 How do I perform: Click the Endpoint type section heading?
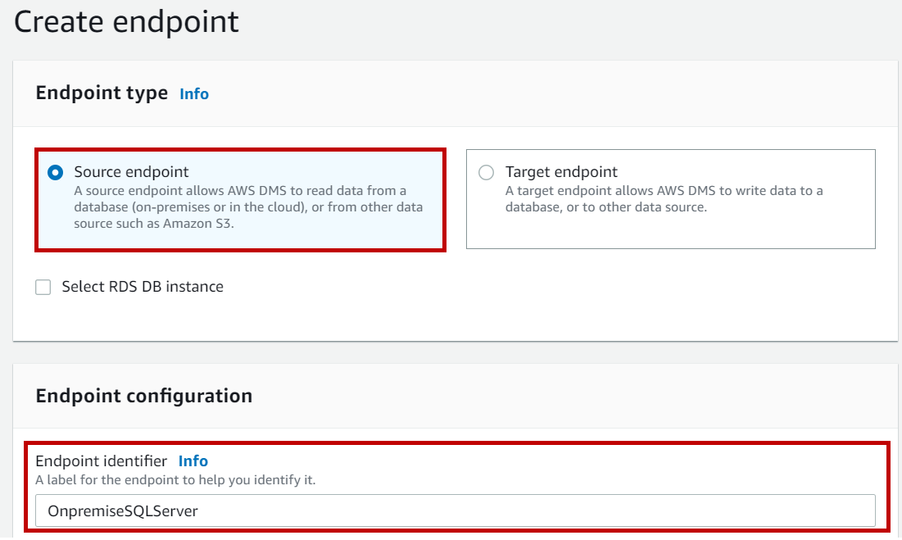click(102, 93)
